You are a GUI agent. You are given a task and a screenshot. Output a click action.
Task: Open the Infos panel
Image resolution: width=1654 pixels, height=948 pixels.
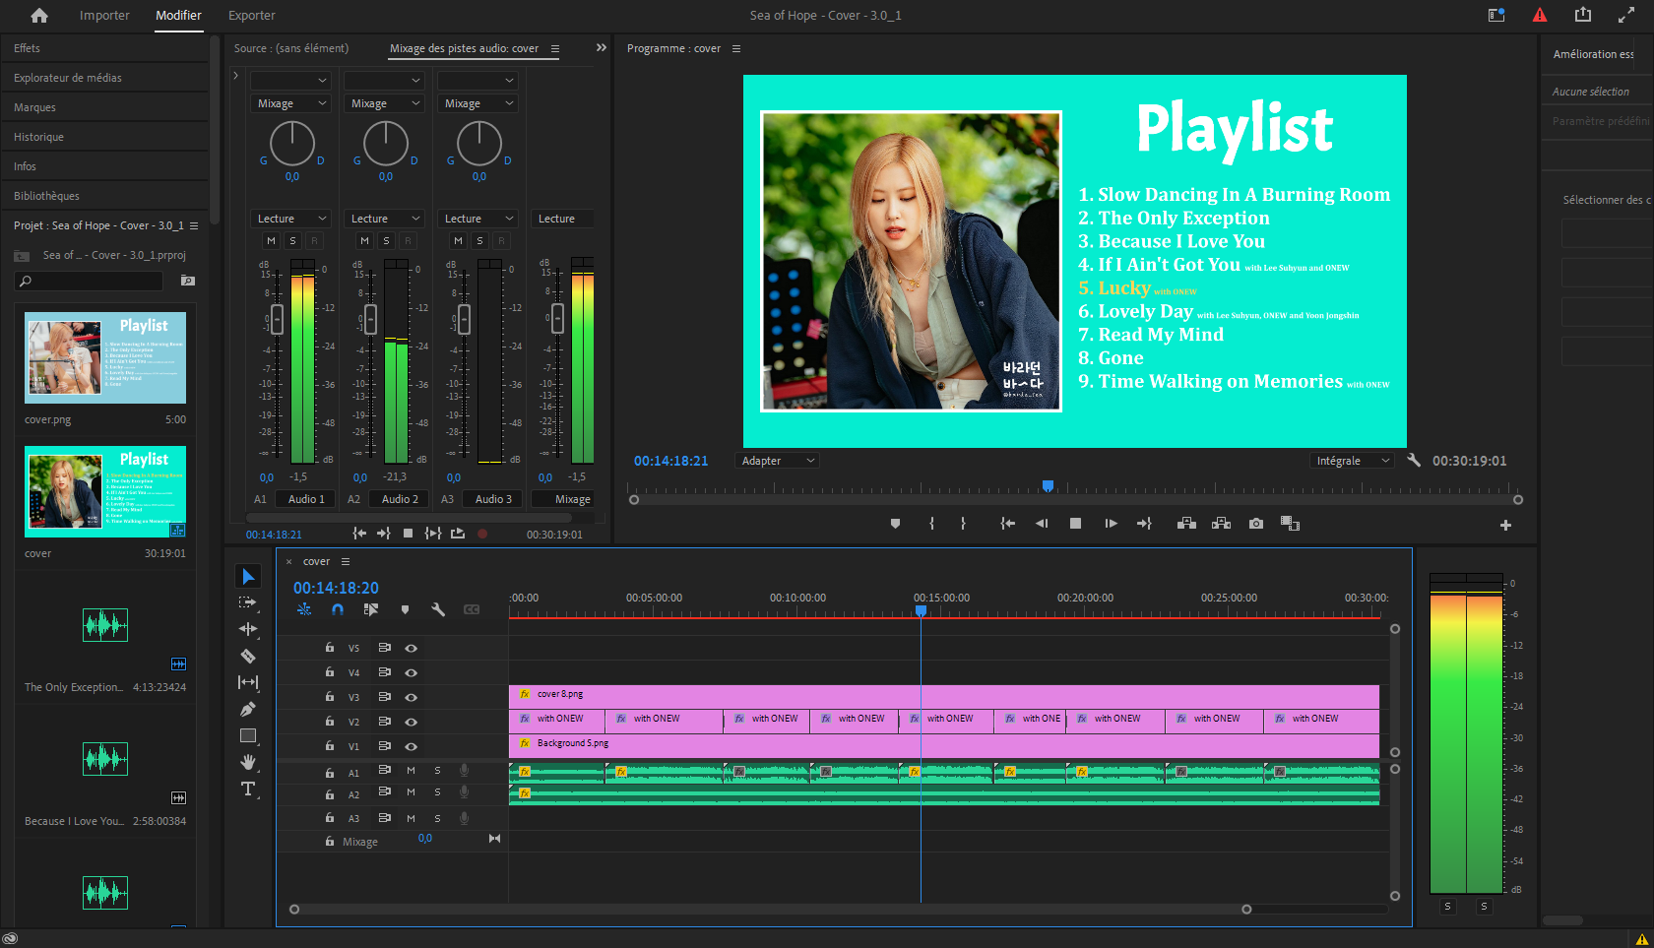25,166
